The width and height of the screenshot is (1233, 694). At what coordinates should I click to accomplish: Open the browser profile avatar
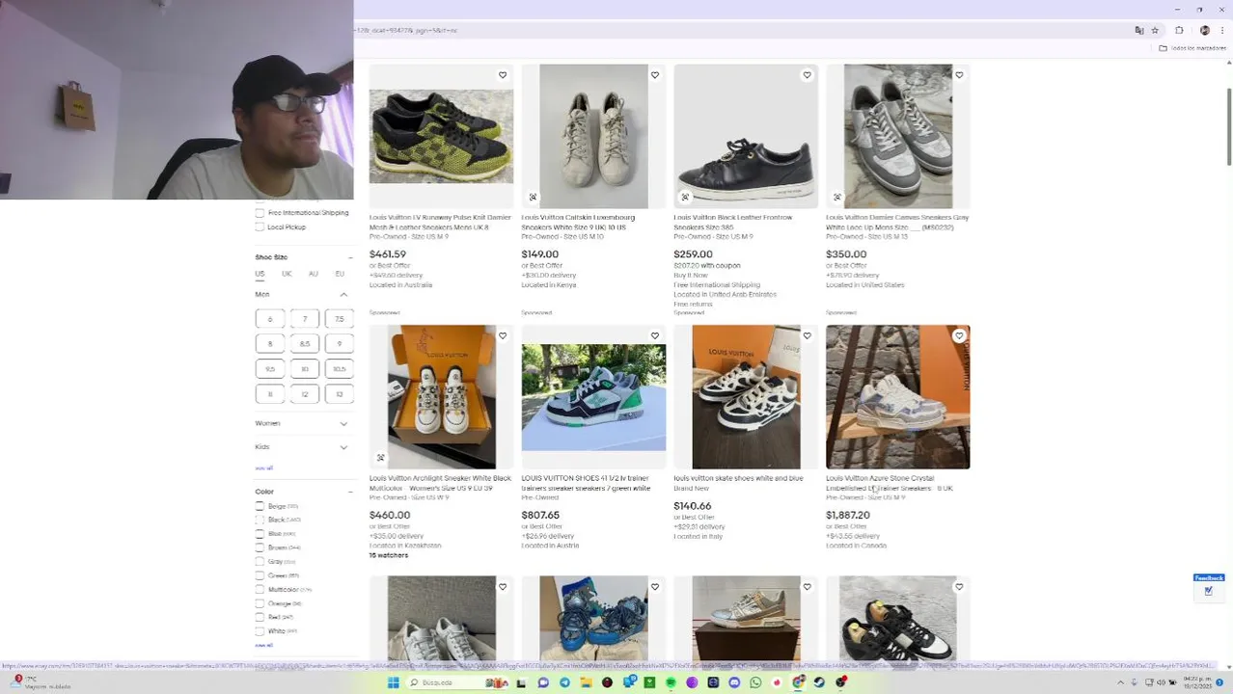click(1204, 31)
